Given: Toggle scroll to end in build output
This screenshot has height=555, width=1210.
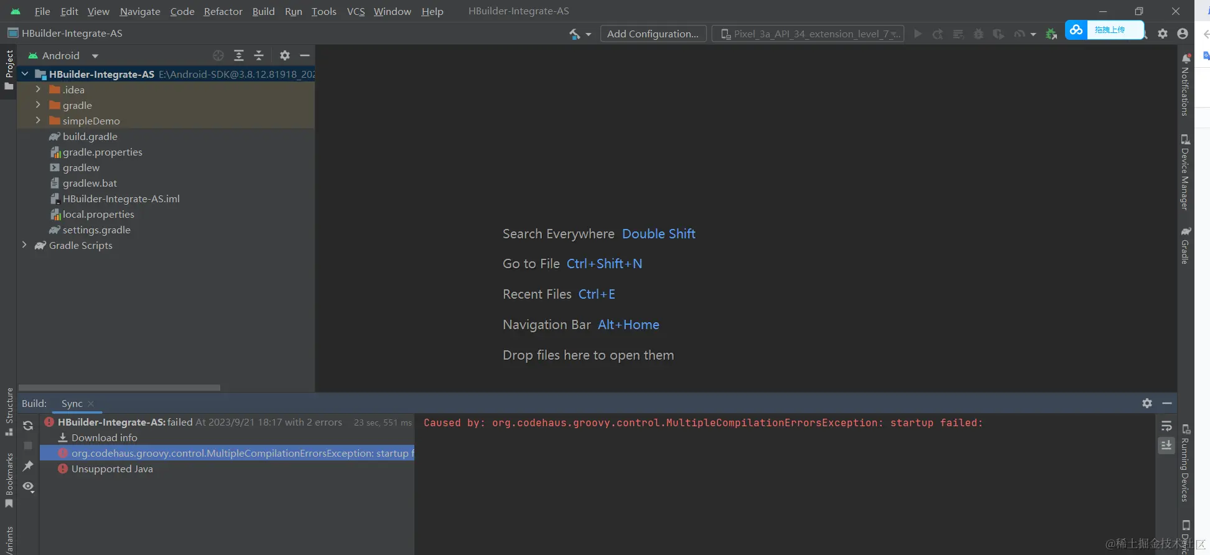Looking at the screenshot, I should coord(1166,445).
